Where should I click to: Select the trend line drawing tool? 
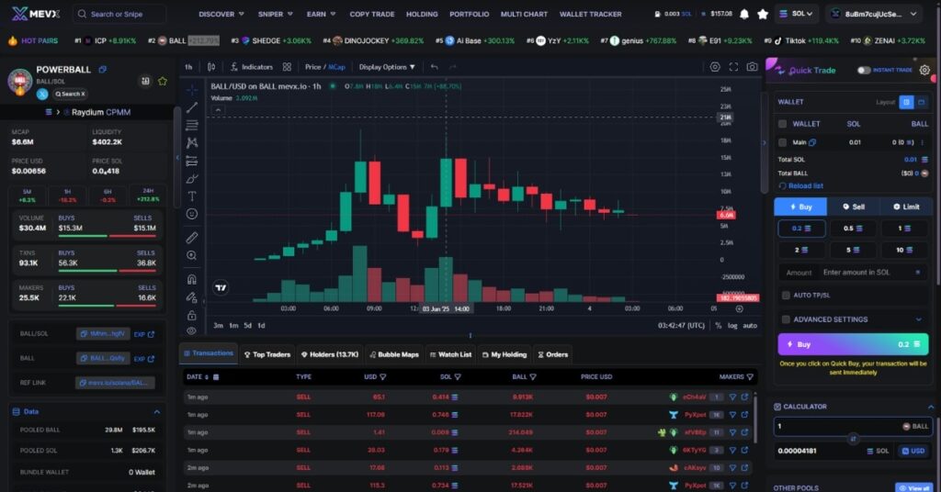191,107
